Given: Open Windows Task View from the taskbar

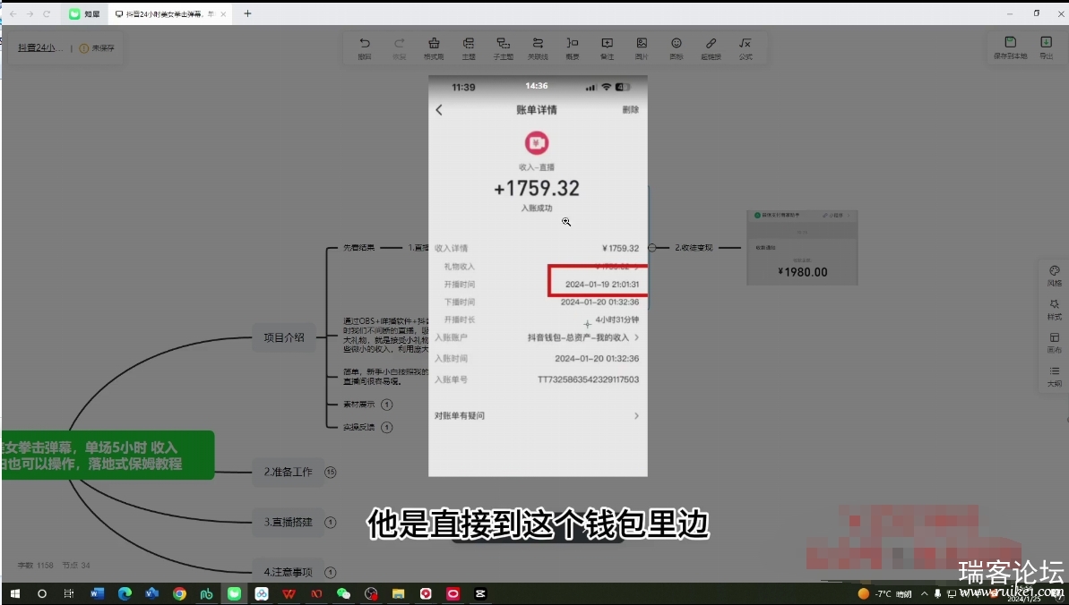Looking at the screenshot, I should click(69, 593).
